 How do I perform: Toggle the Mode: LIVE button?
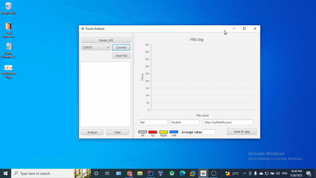106,40
